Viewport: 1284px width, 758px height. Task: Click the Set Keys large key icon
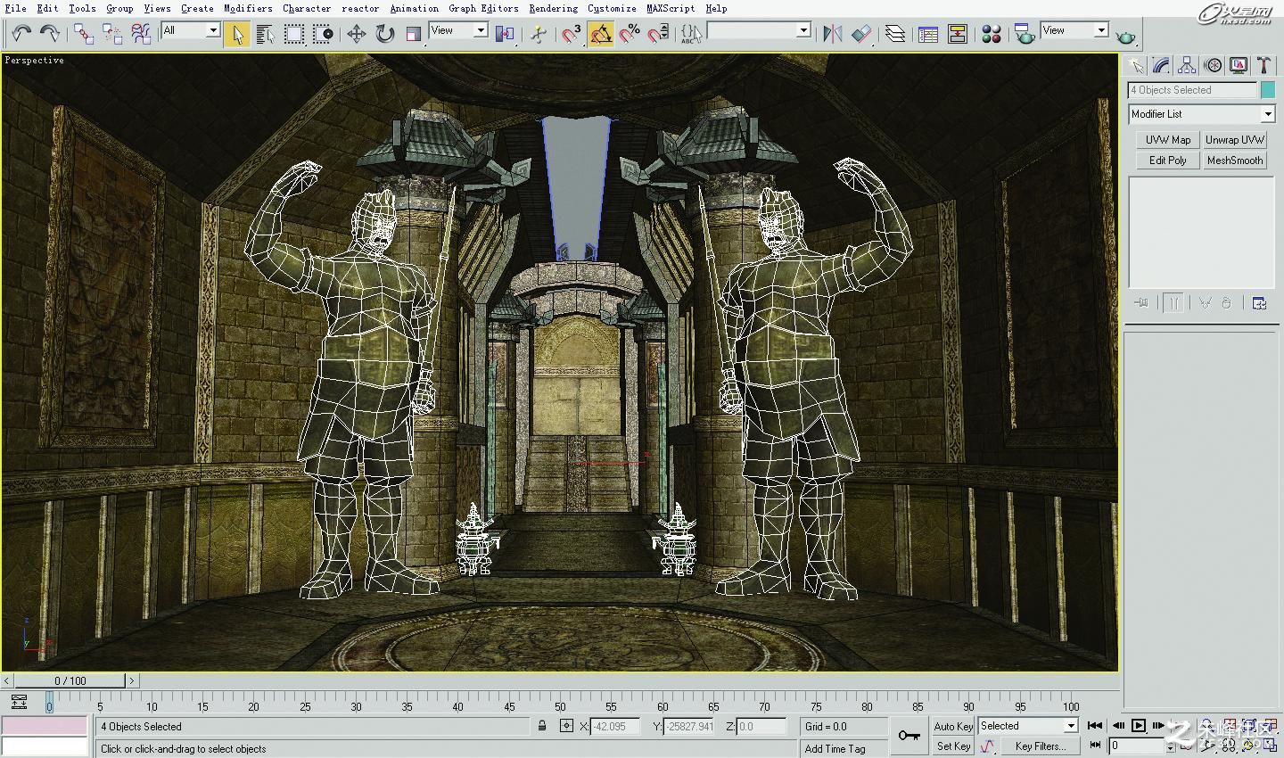[x=909, y=736]
